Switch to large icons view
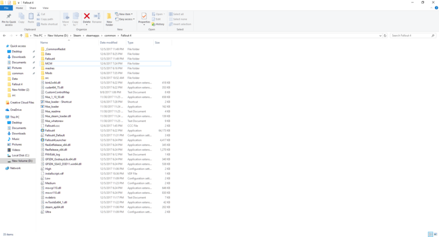Screen dimensions: 439x237 (x=435, y=234)
